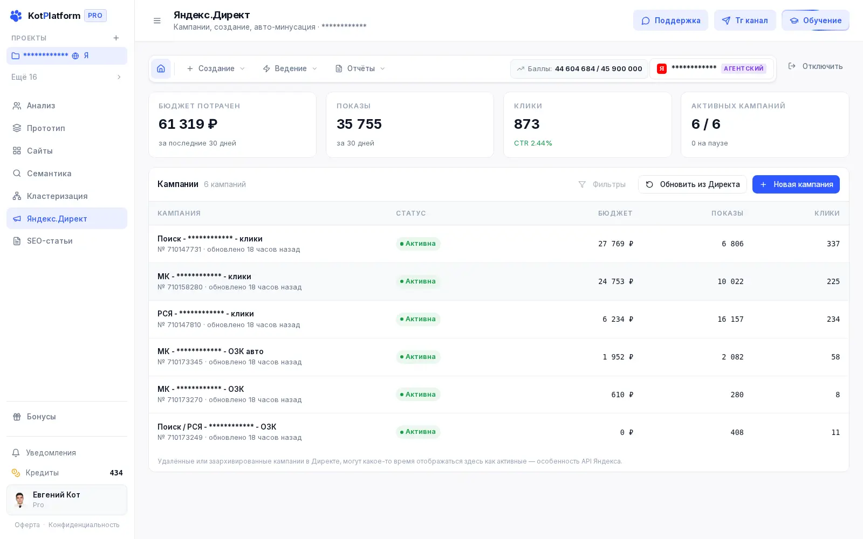This screenshot has width=863, height=539.
Task: Click the КЛИКИ column header
Action: (x=827, y=213)
